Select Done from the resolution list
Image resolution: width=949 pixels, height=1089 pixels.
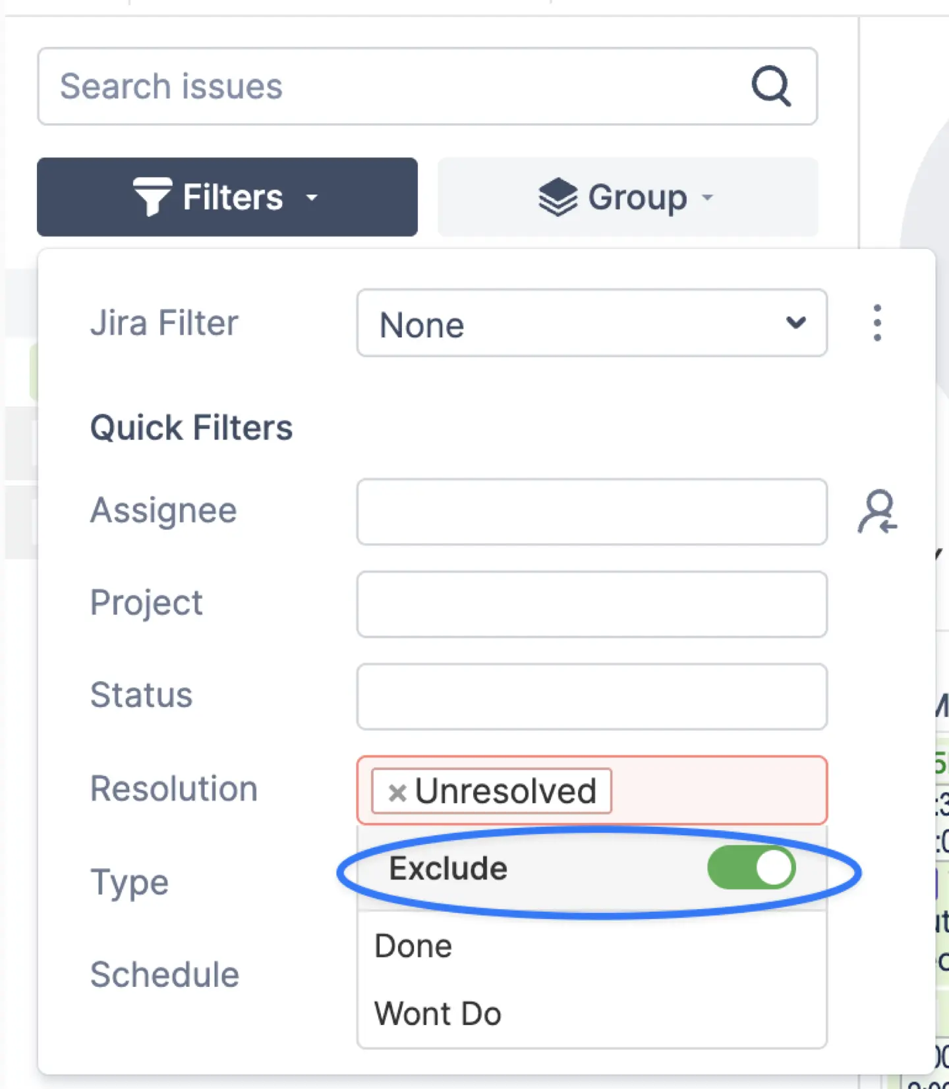(412, 945)
